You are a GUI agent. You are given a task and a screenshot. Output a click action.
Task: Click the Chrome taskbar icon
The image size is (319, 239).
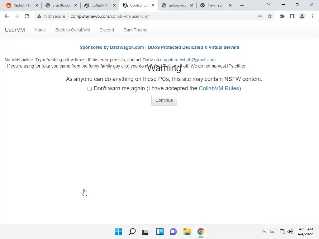click(x=201, y=232)
